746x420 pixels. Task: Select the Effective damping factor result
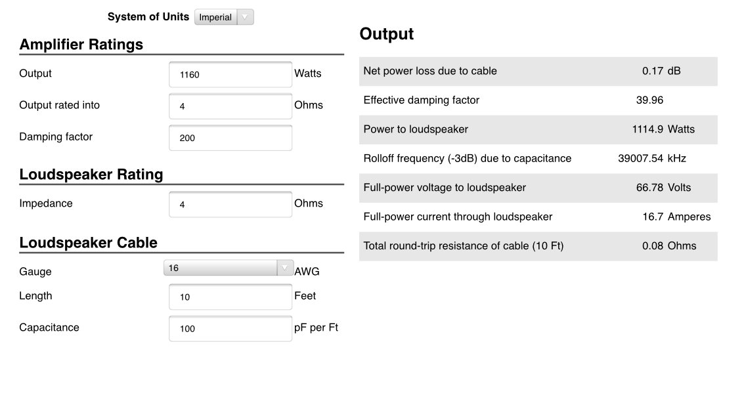(649, 100)
